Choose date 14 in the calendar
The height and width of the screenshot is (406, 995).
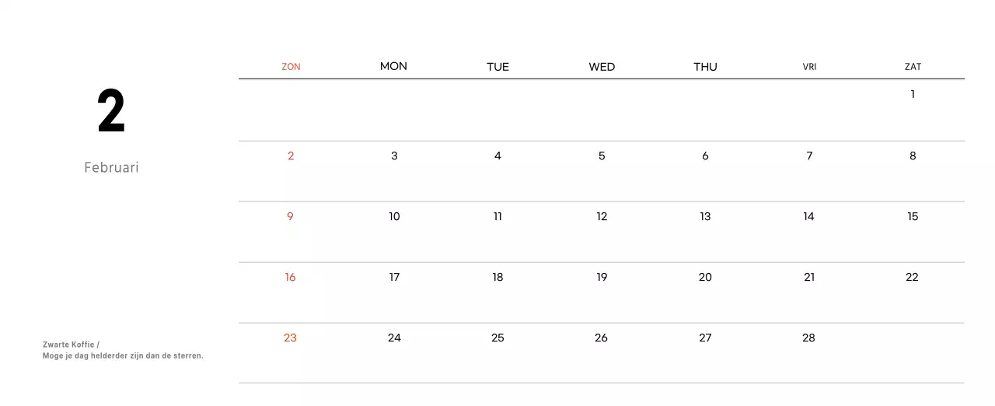tap(808, 216)
